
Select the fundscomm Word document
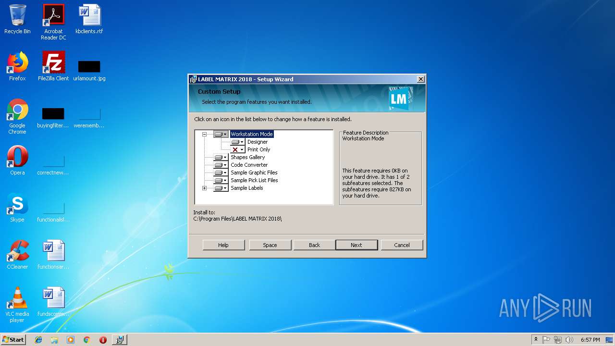[53, 302]
